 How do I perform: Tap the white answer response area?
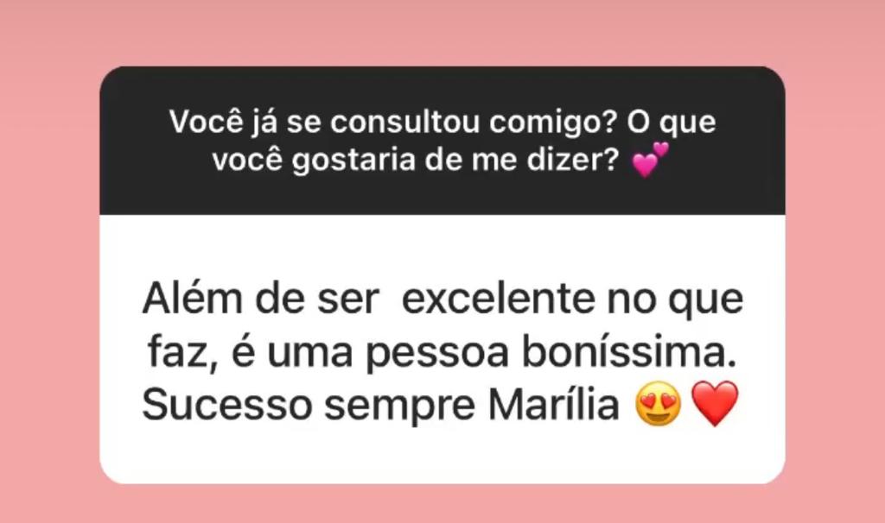442,349
